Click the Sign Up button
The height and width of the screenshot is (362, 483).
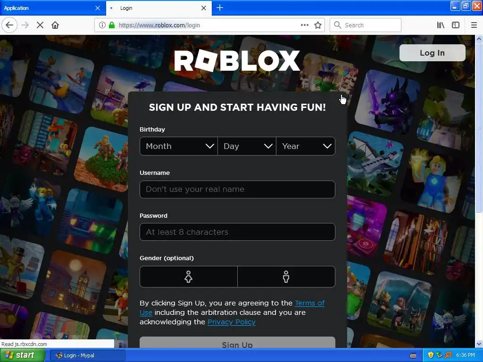[x=237, y=343]
